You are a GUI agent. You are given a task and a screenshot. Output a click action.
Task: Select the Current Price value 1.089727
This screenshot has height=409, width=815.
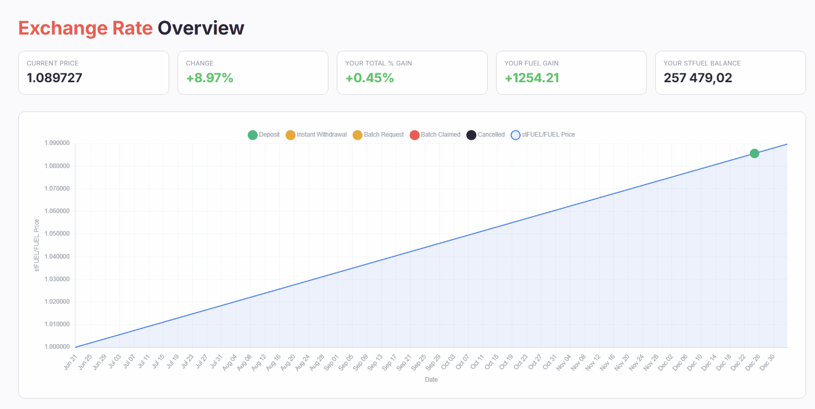click(x=54, y=78)
